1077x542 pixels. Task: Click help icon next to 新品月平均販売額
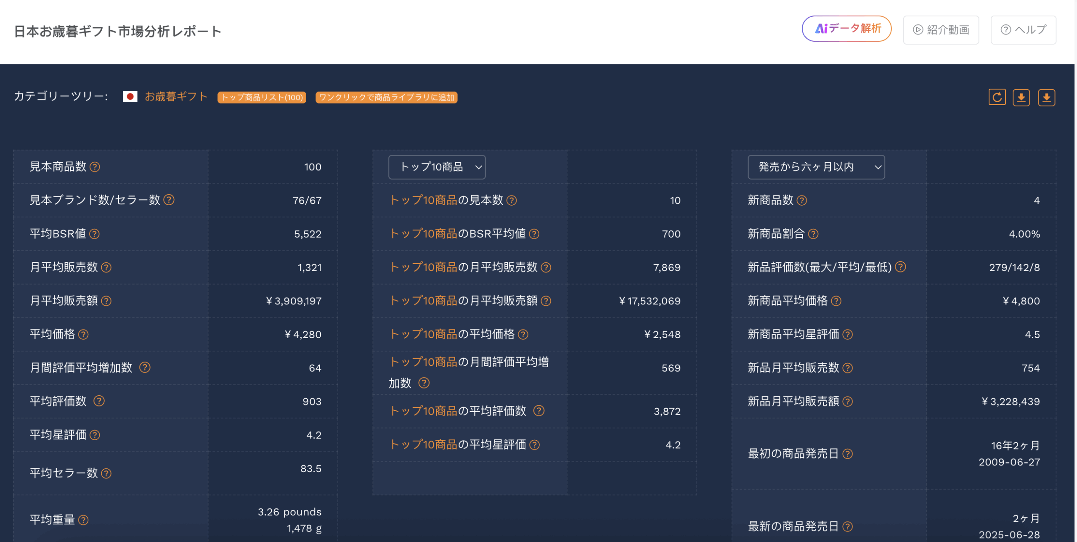[x=848, y=402]
